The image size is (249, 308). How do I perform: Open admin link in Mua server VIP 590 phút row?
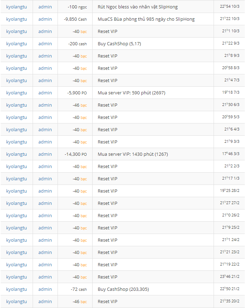(x=45, y=93)
